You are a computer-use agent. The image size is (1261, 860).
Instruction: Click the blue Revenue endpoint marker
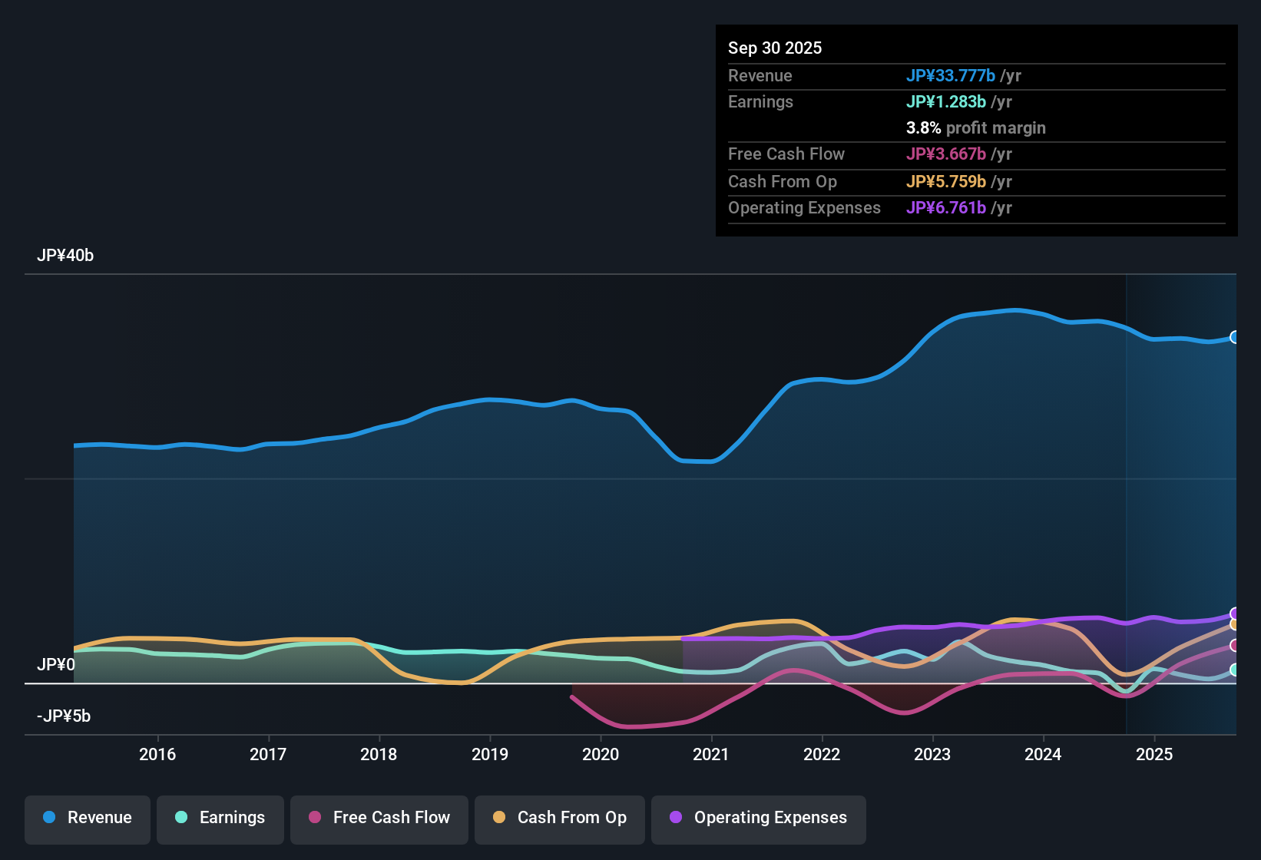(1235, 337)
